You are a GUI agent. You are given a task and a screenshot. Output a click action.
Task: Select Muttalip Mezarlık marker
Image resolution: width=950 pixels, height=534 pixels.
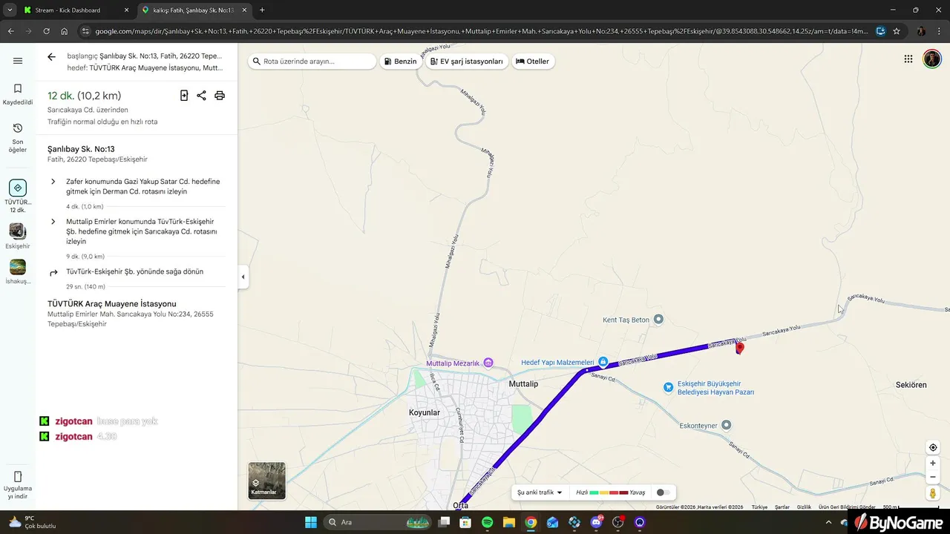(x=488, y=363)
